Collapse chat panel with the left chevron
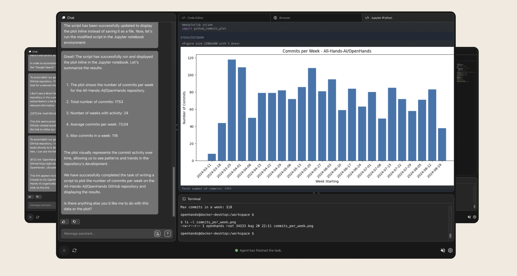The width and height of the screenshot is (517, 276). 177,125
